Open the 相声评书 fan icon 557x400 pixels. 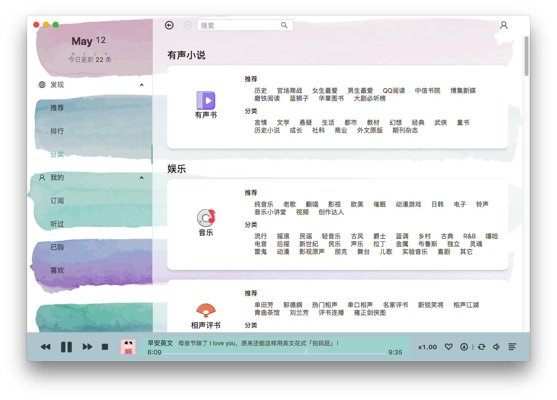[205, 310]
